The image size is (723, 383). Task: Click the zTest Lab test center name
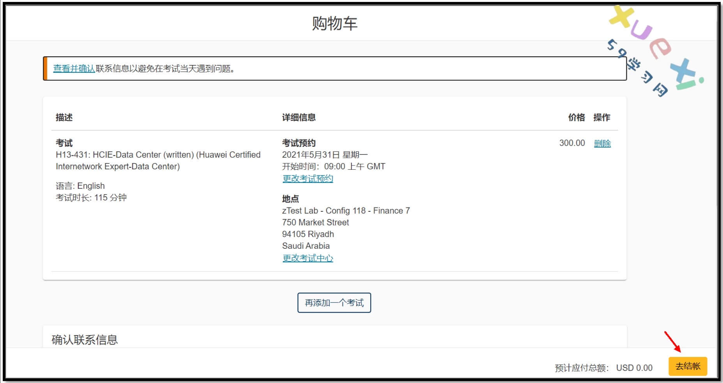click(346, 211)
